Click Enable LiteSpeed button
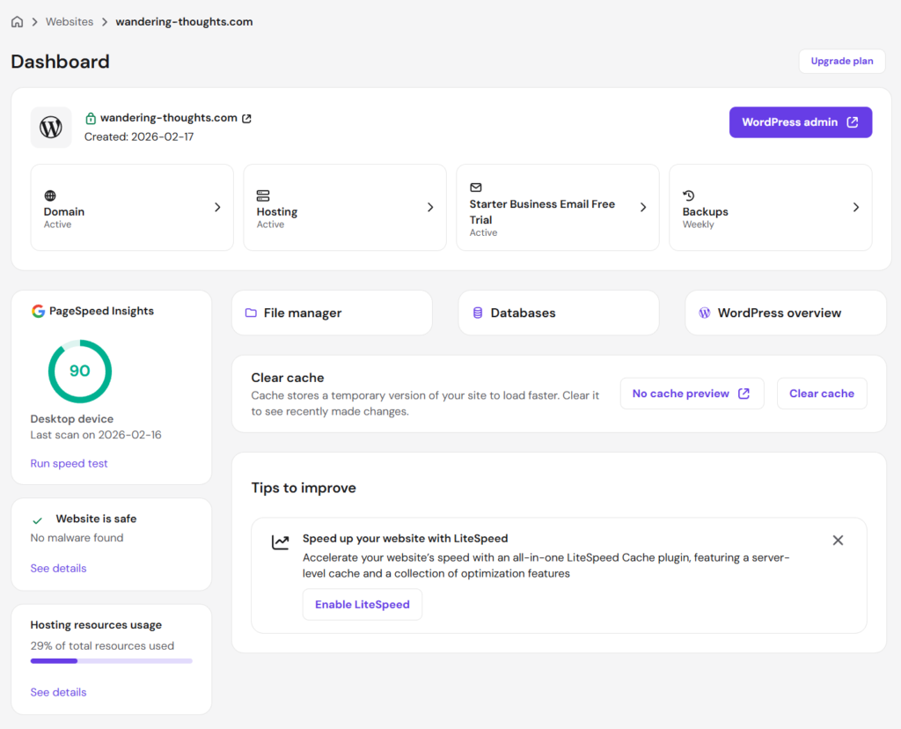 (x=363, y=604)
